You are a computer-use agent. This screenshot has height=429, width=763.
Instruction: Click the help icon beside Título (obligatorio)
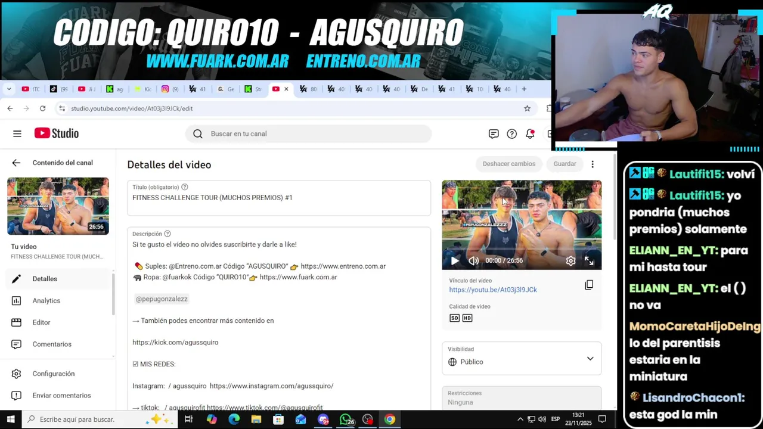coord(184,187)
